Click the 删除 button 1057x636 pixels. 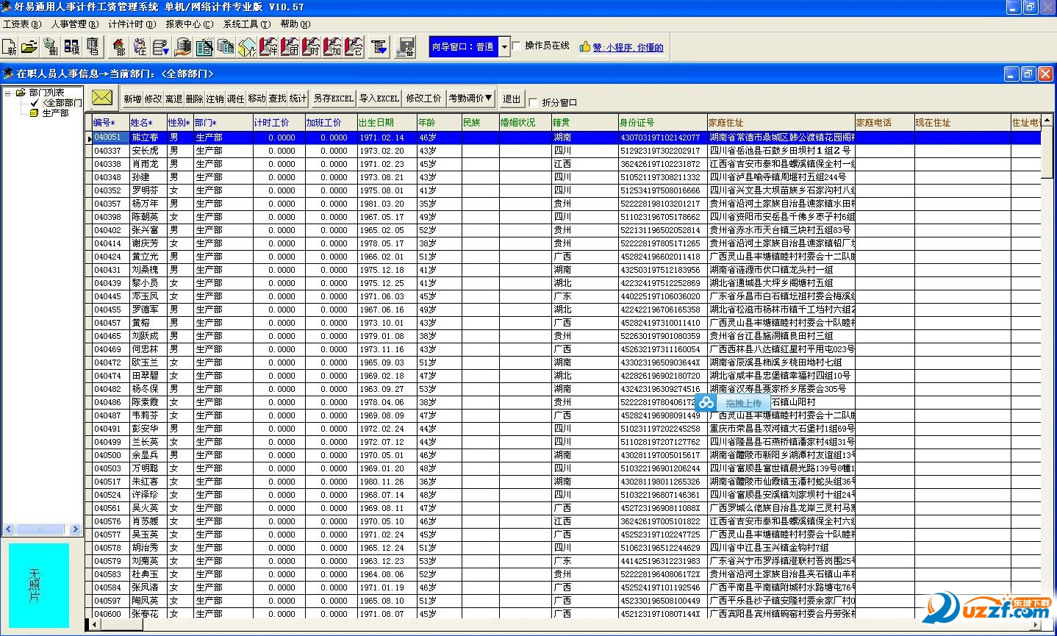pos(194,98)
